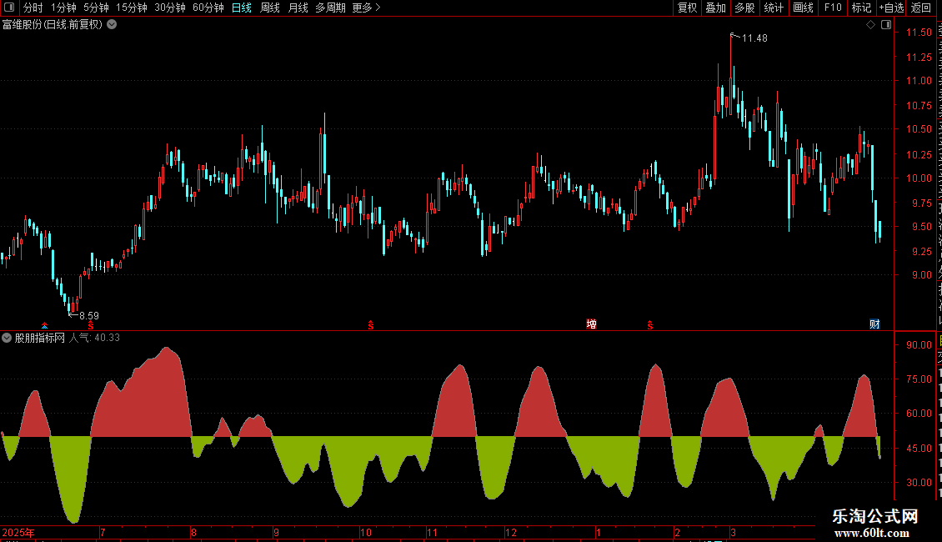Open the 股朋指标网 indicator dropdown arrow
This screenshot has height=542, width=942.
tap(7, 338)
